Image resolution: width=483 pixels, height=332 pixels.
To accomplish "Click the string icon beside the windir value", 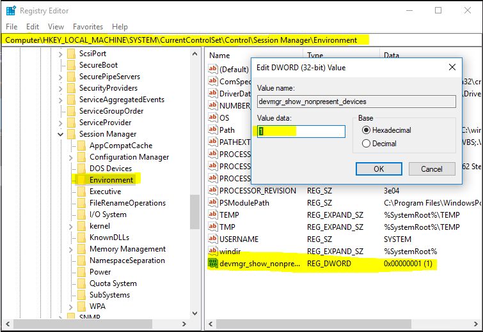I will click(213, 251).
